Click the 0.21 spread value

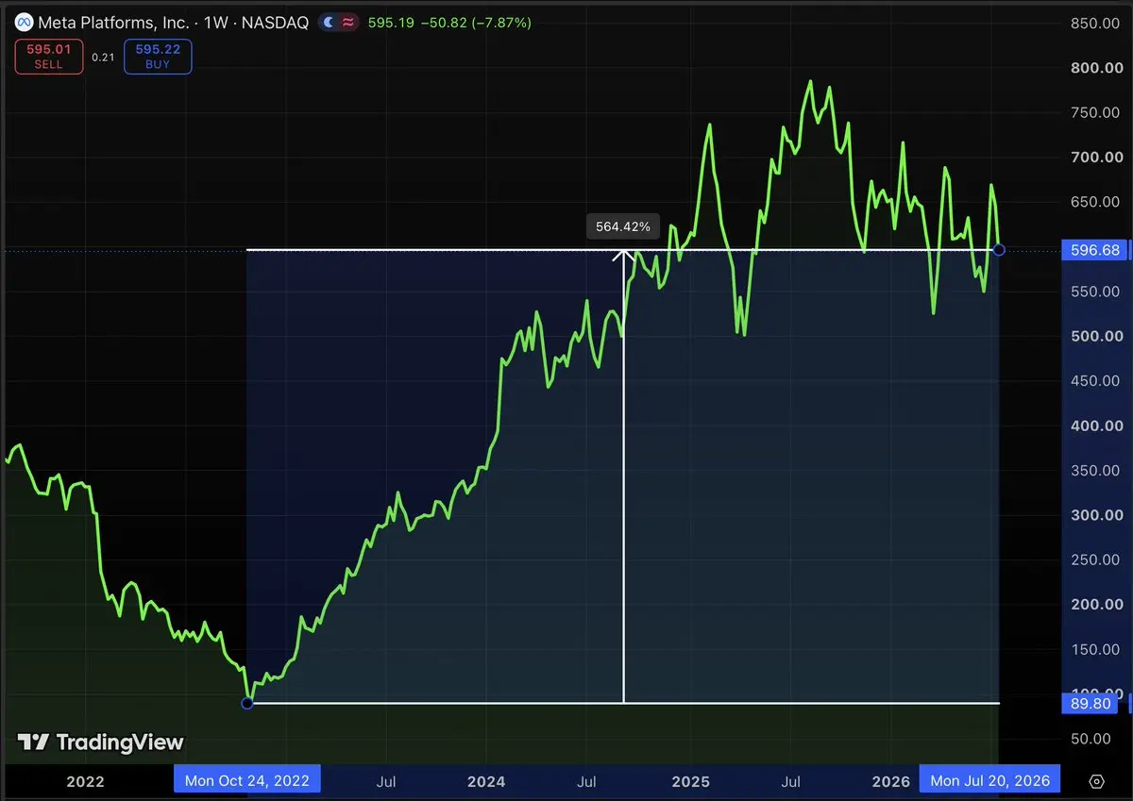click(x=103, y=58)
